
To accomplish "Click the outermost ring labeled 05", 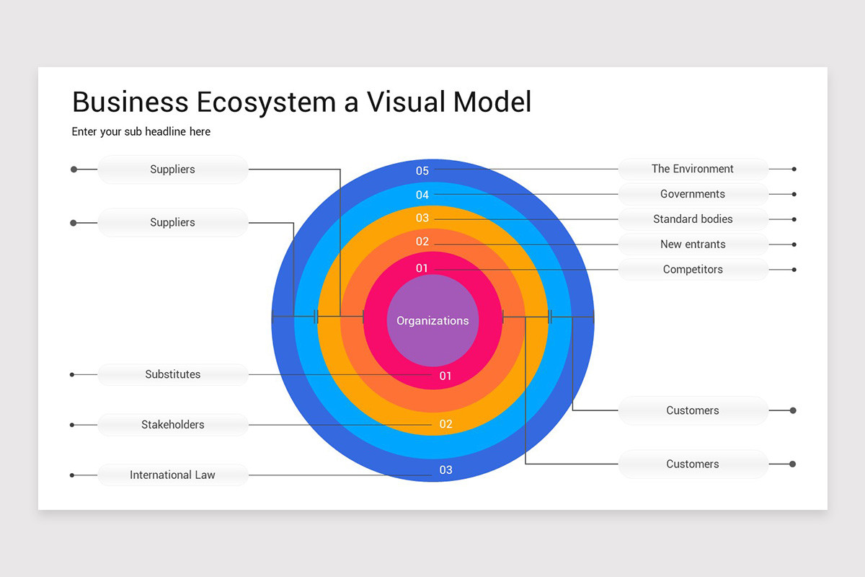I will [422, 171].
